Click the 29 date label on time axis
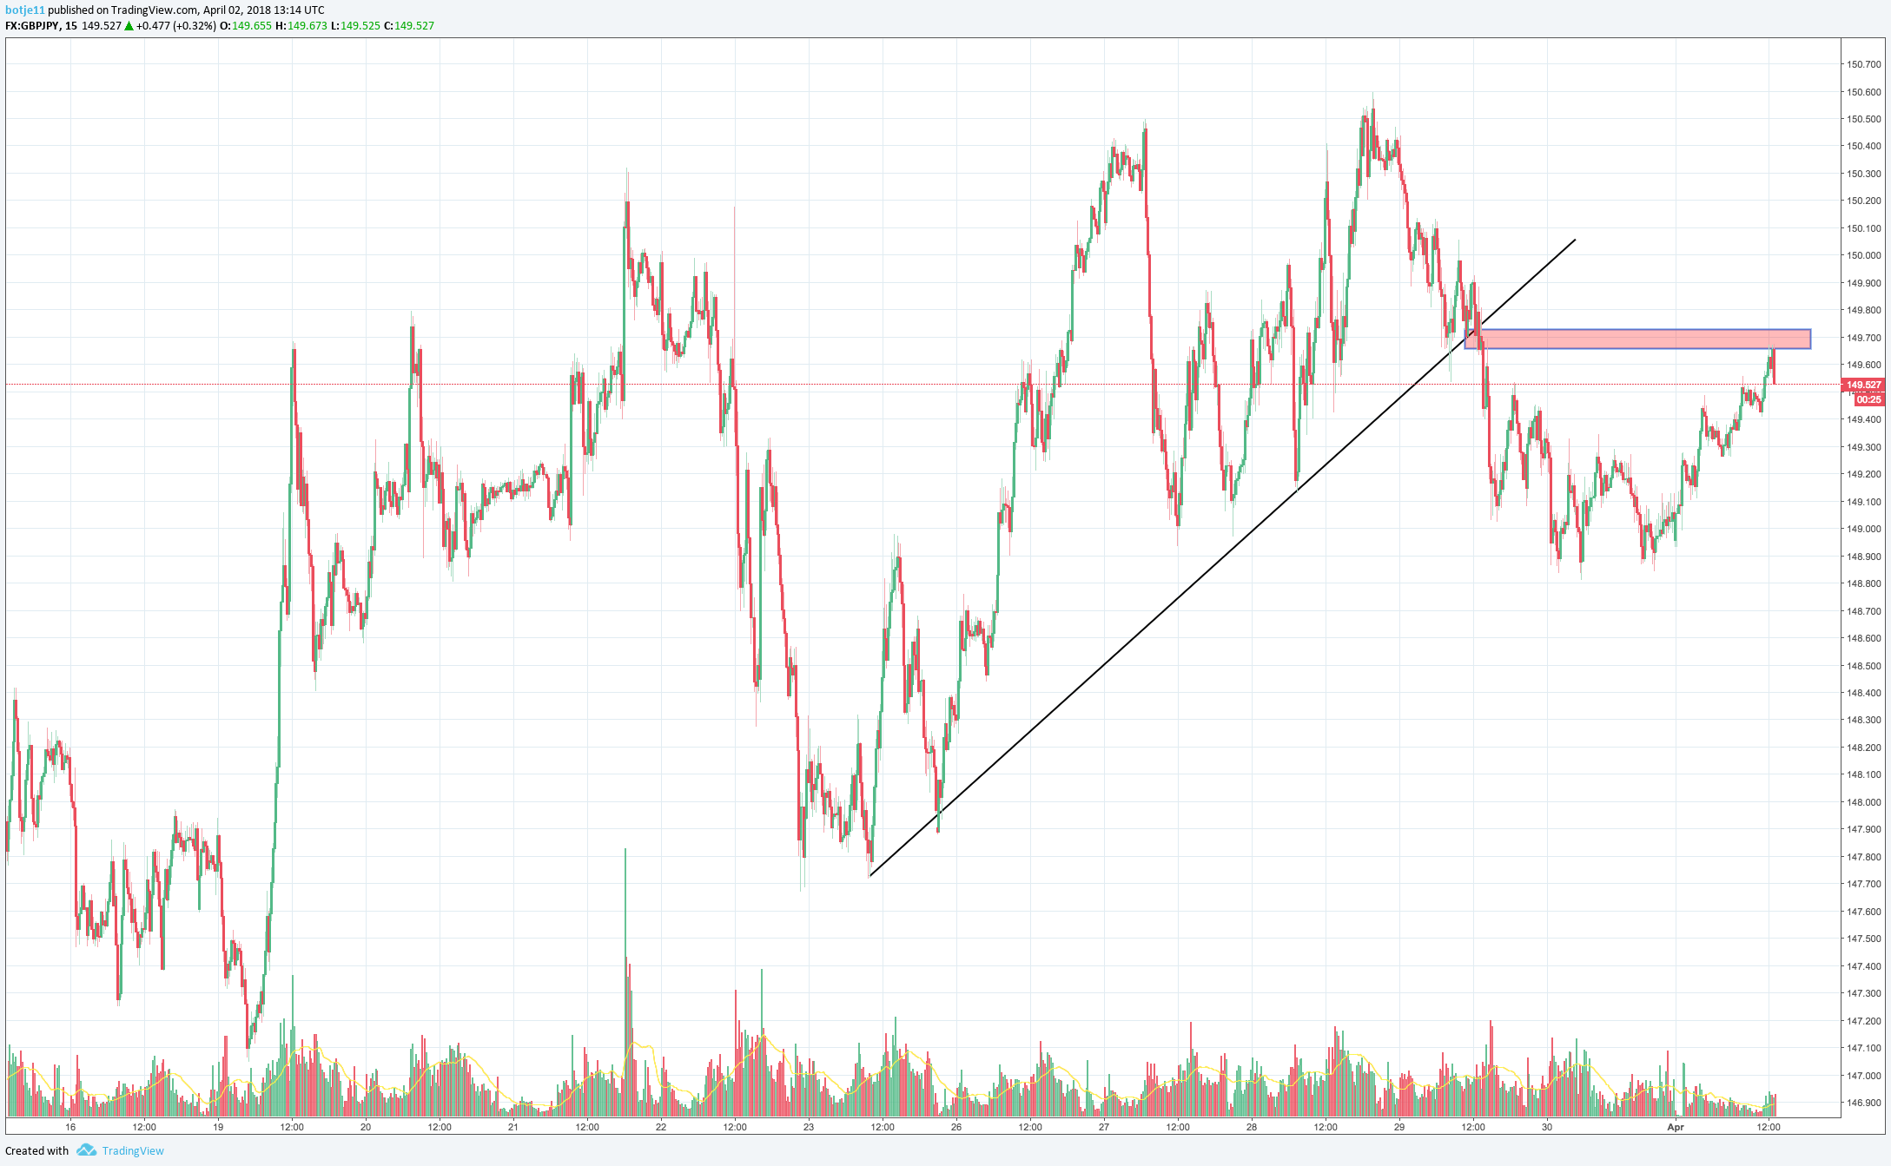This screenshot has height=1166, width=1891. tap(1399, 1127)
